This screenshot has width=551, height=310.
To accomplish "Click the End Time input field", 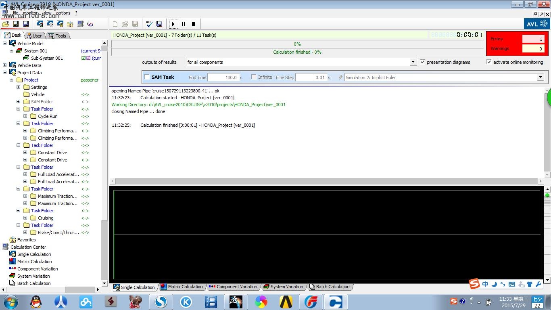I will point(223,77).
